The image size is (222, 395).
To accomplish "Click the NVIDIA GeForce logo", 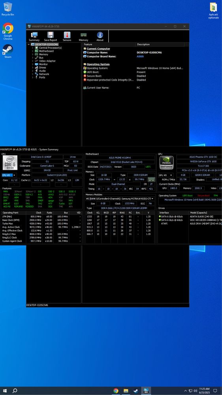I will [166, 163].
